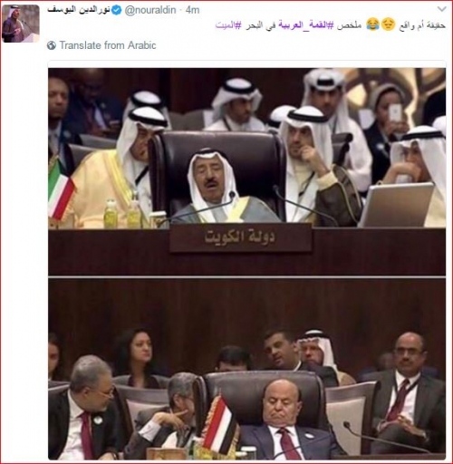The height and width of the screenshot is (464, 453).
Task: Click the blue verified badge icon
Action: tap(117, 10)
